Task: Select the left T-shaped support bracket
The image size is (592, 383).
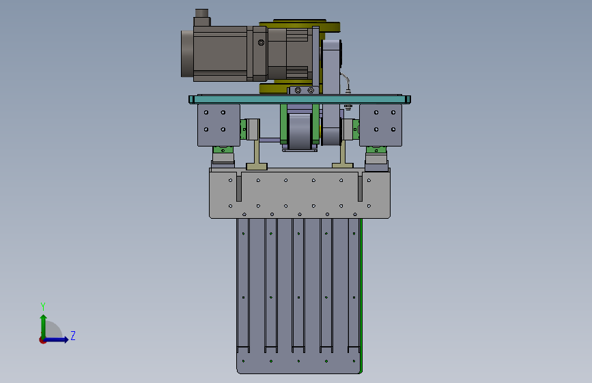Action: tap(256, 155)
